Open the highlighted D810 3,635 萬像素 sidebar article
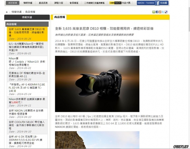Viewport: 190px width, 149px height. coord(27,34)
